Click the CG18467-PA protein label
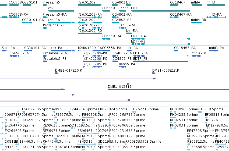 tap(185, 48)
